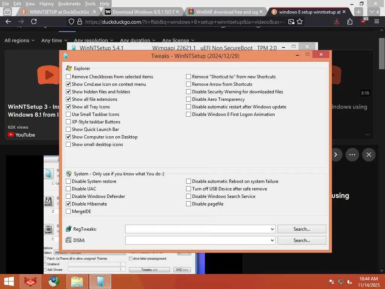Open the browser downloads icon

coord(336,21)
